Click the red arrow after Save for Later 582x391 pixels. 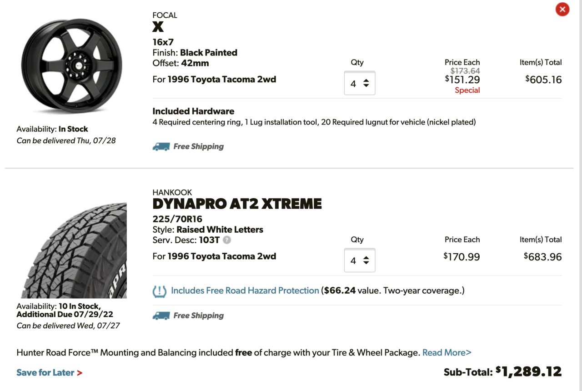(80, 373)
